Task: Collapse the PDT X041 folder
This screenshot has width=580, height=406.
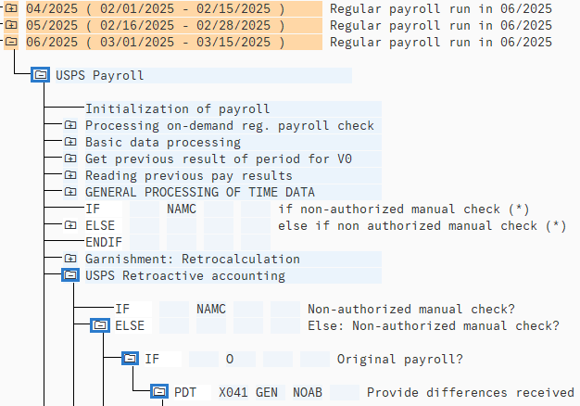Action: tap(159, 392)
